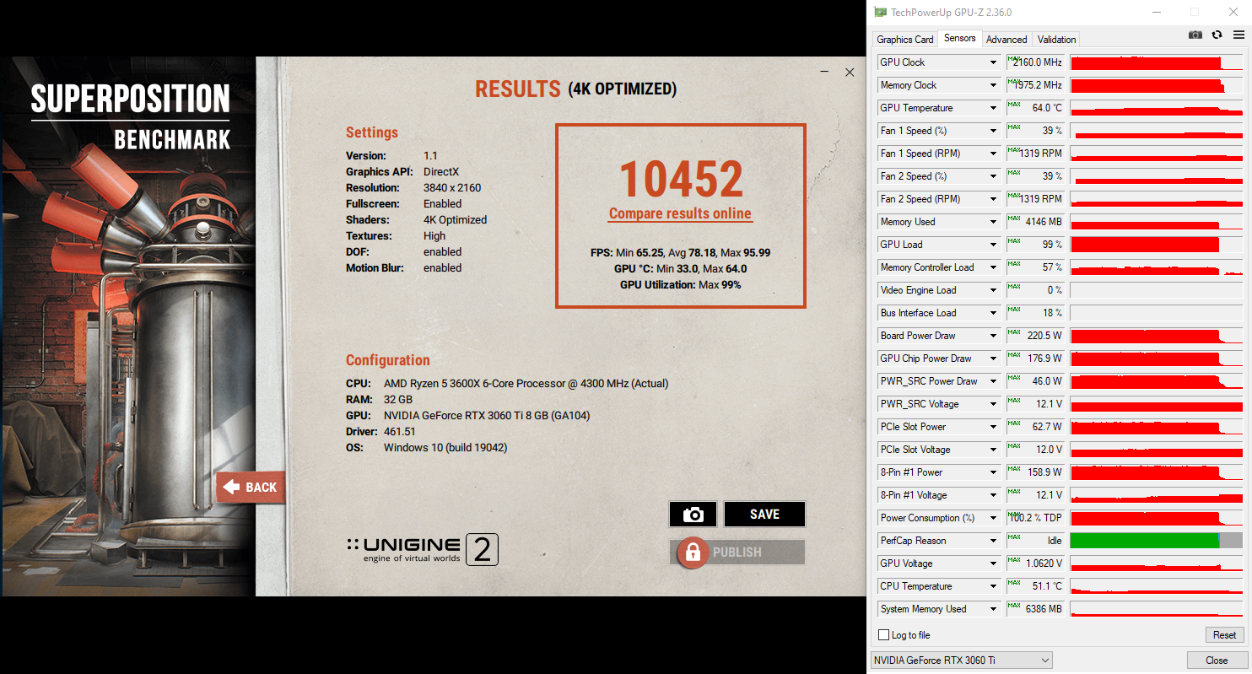Expand the GPU Temperature sensor dropdown
The width and height of the screenshot is (1252, 674).
[993, 108]
